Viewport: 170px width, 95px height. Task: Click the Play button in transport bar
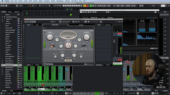click(97, 93)
